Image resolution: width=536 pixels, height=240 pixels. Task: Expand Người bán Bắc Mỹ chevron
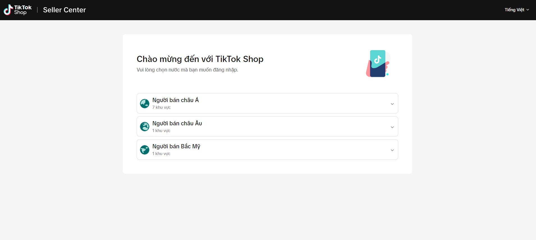tap(392, 150)
